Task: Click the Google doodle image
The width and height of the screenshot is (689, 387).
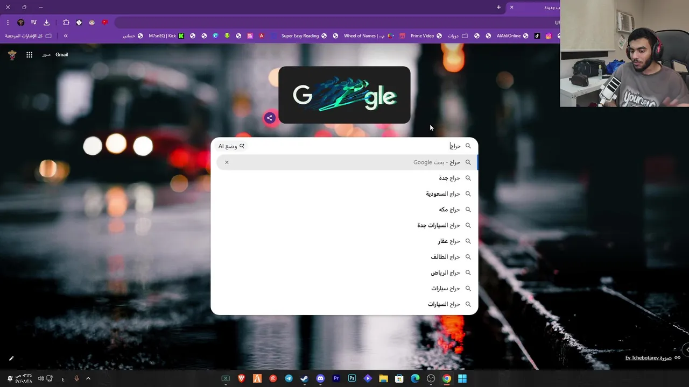Action: pyautogui.click(x=344, y=95)
